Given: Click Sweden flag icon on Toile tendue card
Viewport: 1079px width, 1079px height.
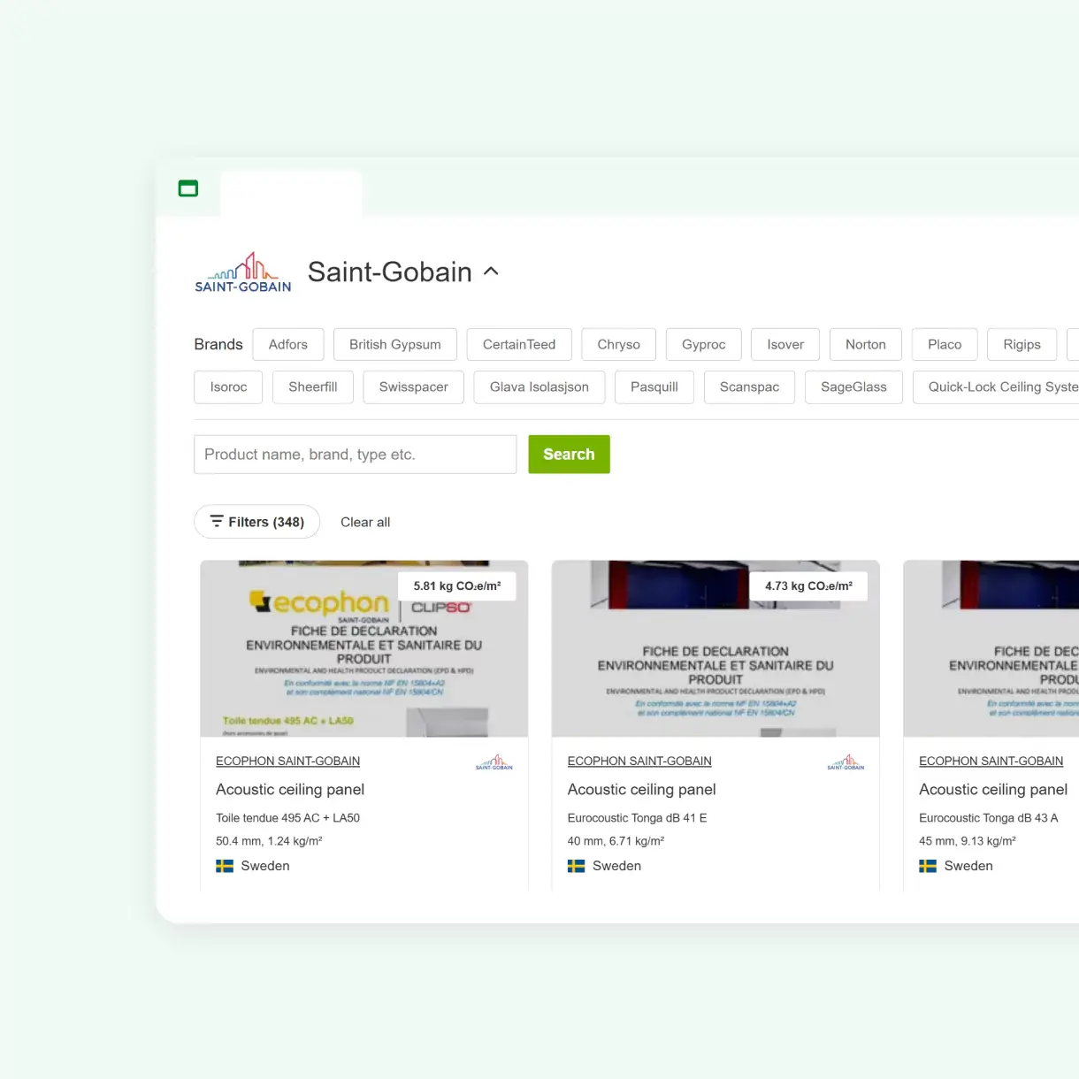Looking at the screenshot, I should [x=225, y=867].
